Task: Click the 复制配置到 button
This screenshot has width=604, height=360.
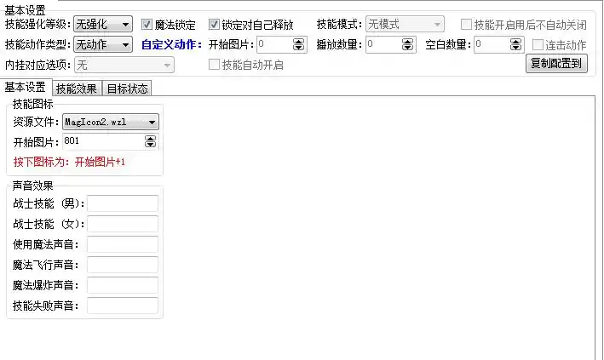Action: click(556, 64)
